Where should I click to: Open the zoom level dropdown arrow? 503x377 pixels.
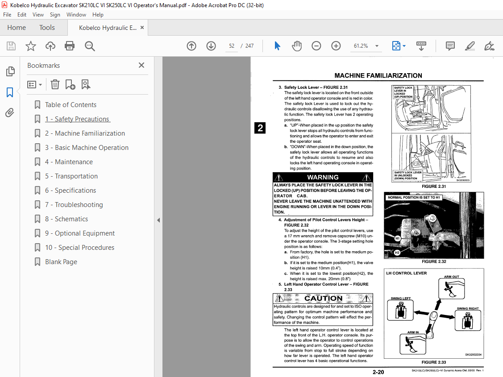click(x=377, y=46)
